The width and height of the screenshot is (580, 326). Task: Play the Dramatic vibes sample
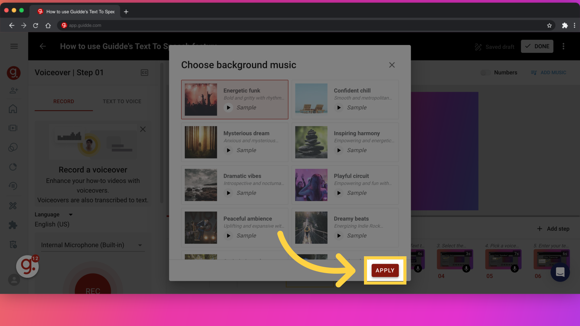(228, 193)
